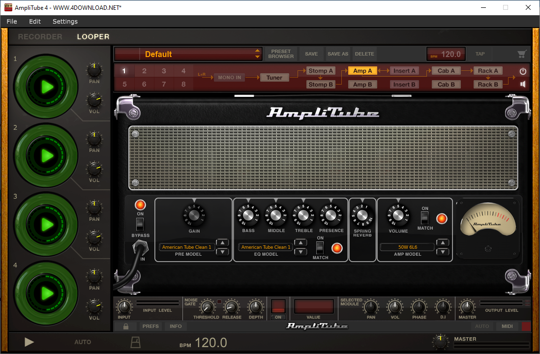The height and width of the screenshot is (354, 540).
Task: Select the Rack A module
Action: point(488,71)
